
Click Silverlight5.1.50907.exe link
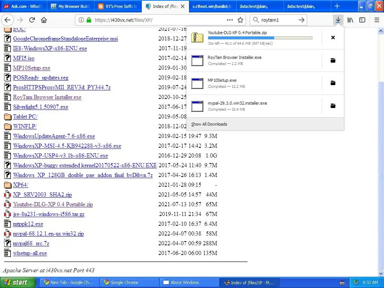pyautogui.click(x=40, y=107)
